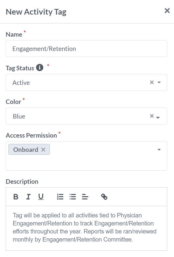
Task: Remove the Onboard permission chip
Action: pyautogui.click(x=43, y=149)
